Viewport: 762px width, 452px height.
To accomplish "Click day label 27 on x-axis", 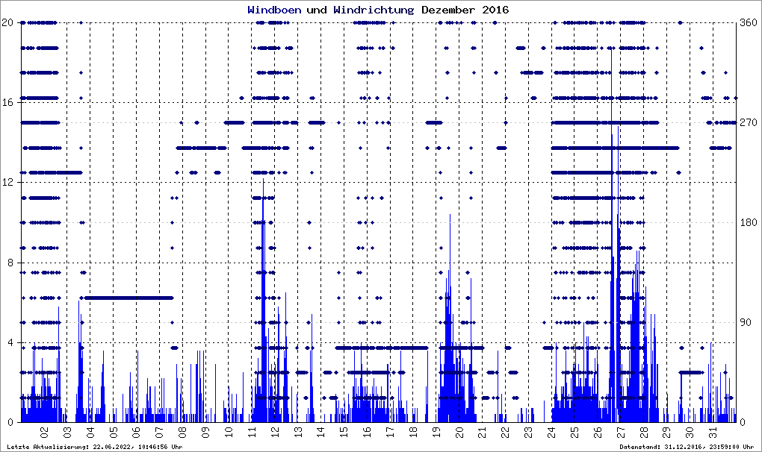I will [x=621, y=431].
